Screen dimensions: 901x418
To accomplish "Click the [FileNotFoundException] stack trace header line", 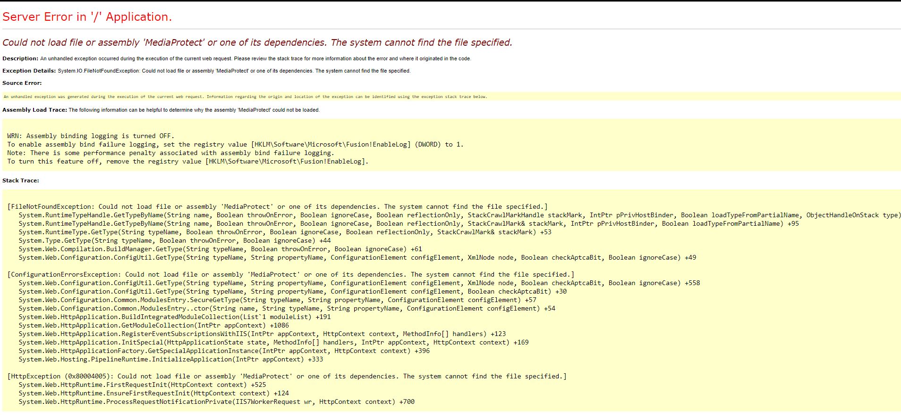I will tap(277, 206).
